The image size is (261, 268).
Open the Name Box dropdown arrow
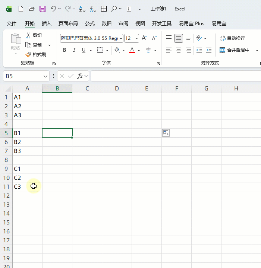(x=46, y=76)
